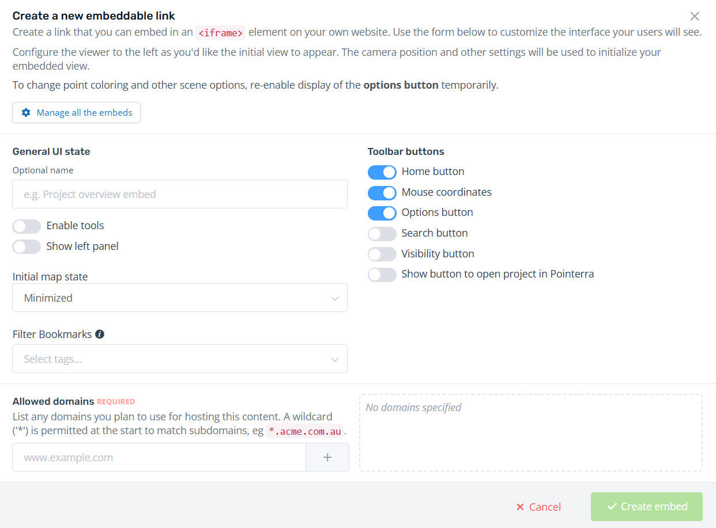Click the gear icon beside Manage embeds
Image resolution: width=716 pixels, height=528 pixels.
26,113
